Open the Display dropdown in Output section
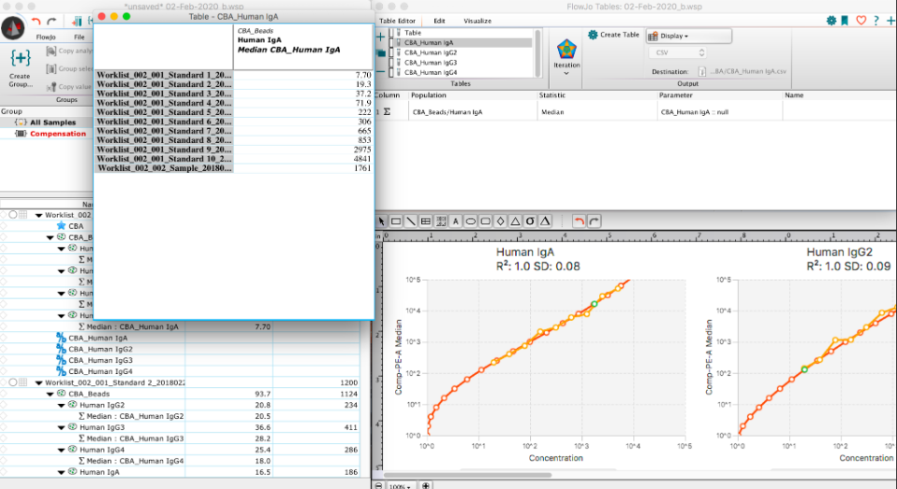 coord(689,36)
